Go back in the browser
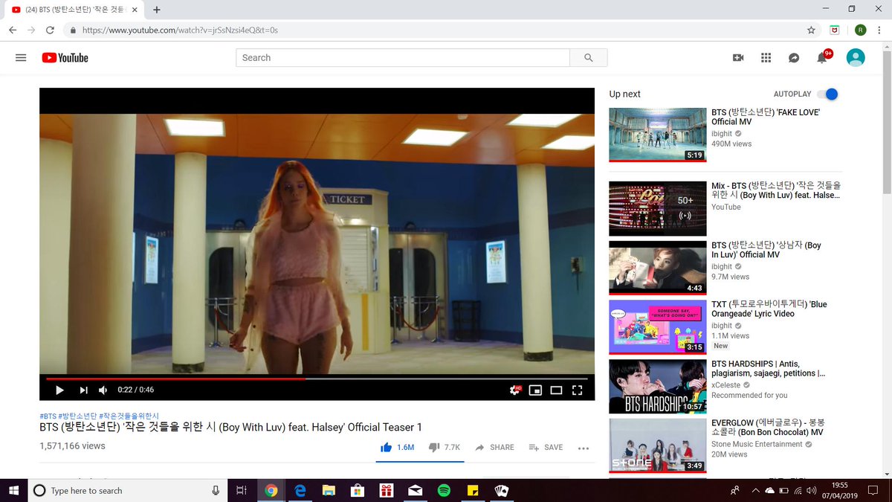 point(13,30)
